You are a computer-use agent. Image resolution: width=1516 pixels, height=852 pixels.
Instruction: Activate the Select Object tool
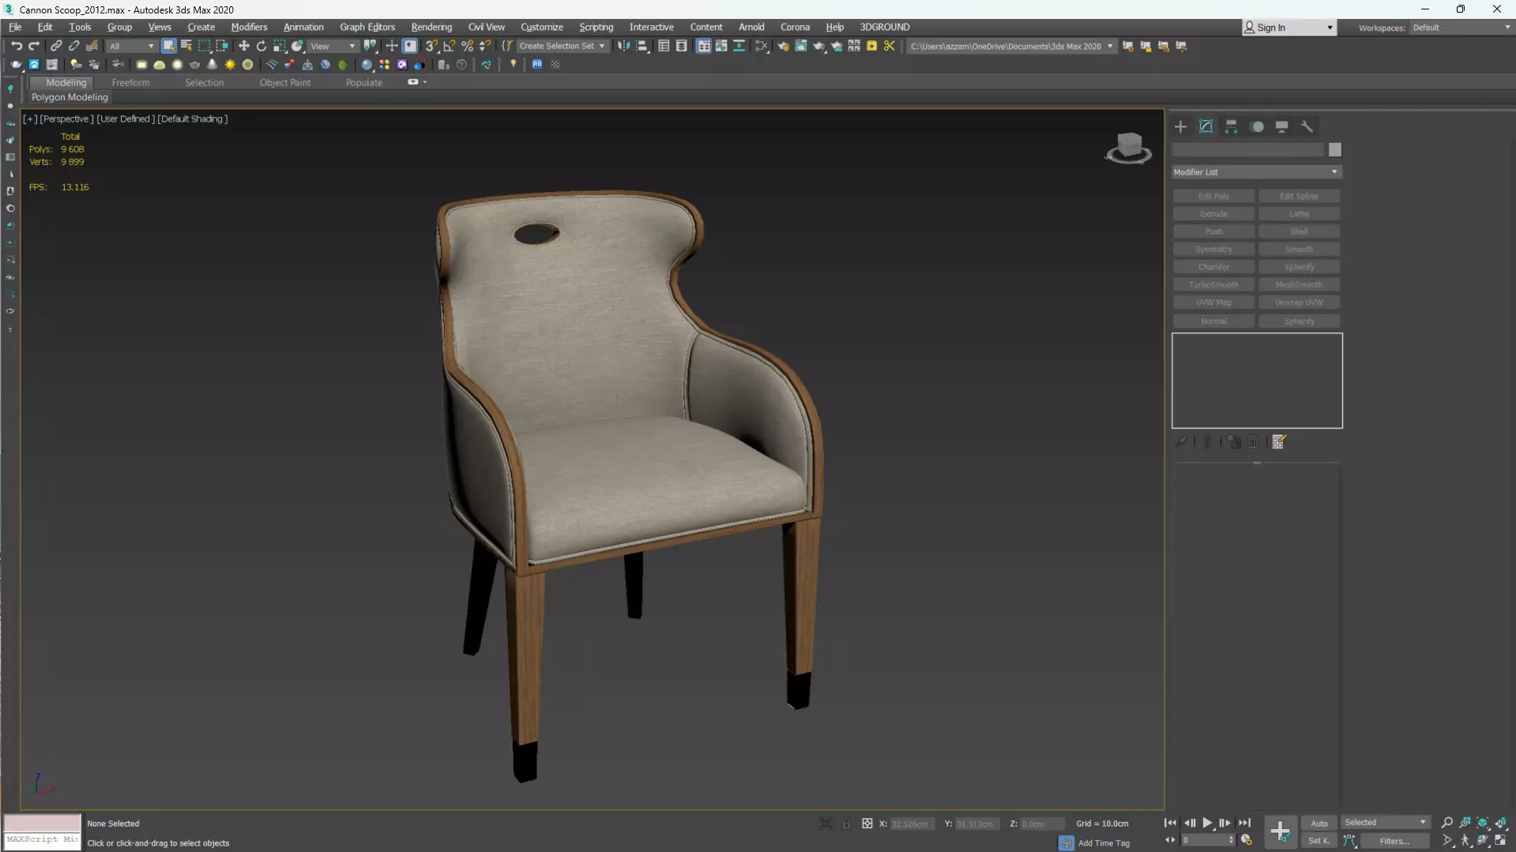(168, 46)
